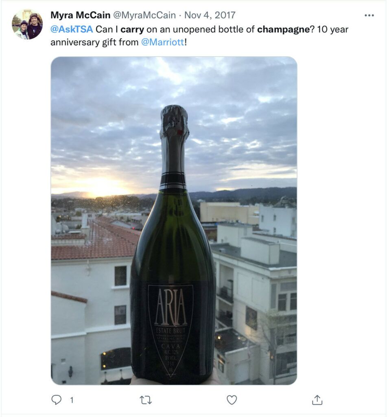Open the share upload arrow icon
The width and height of the screenshot is (389, 417).
(x=317, y=400)
